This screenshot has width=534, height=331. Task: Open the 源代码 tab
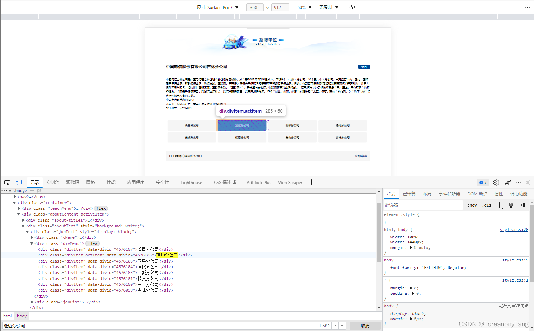click(72, 183)
